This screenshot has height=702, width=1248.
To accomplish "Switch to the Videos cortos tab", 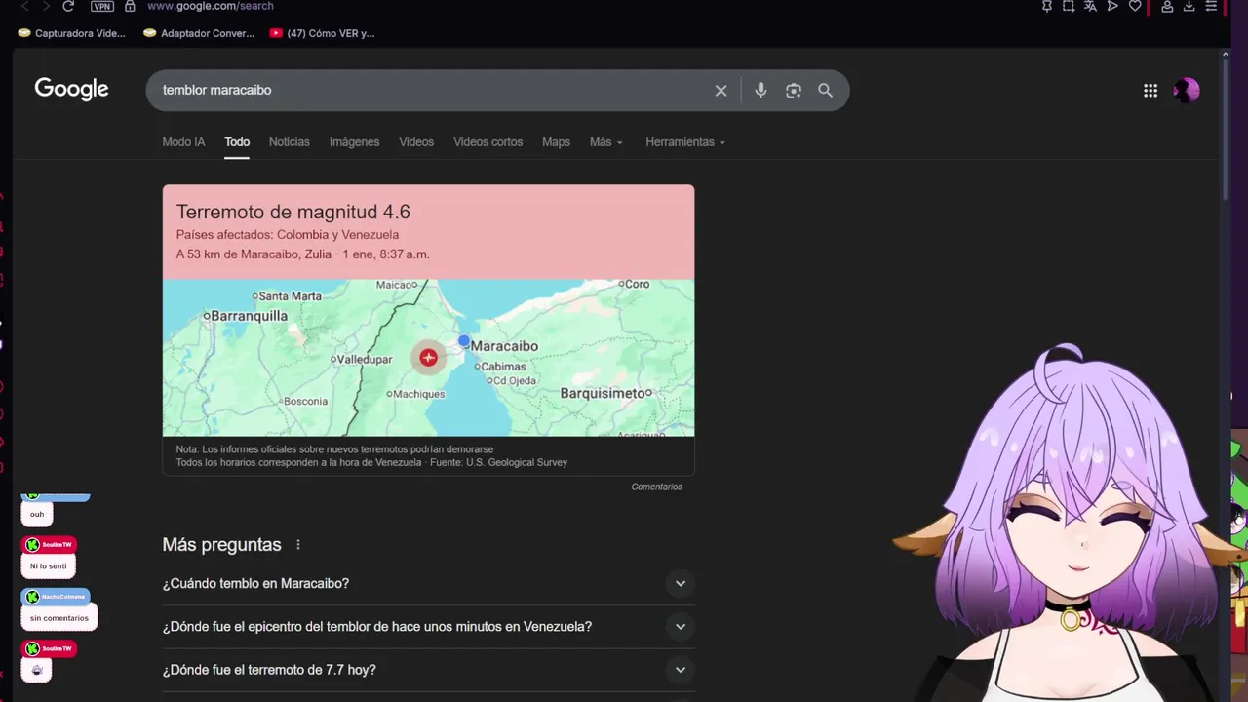I will coord(487,142).
